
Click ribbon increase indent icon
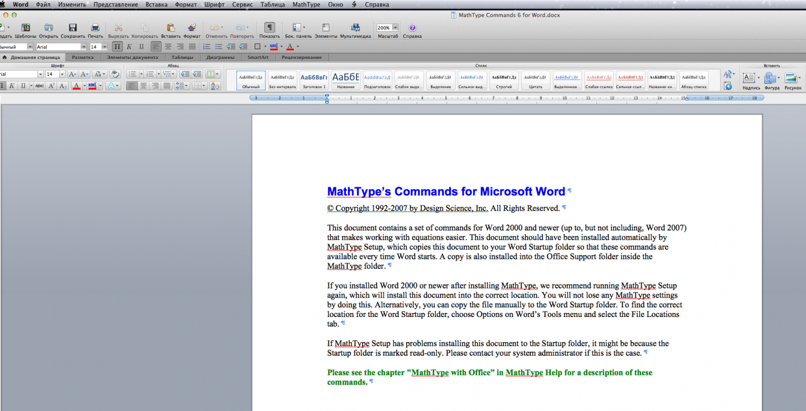[197, 74]
